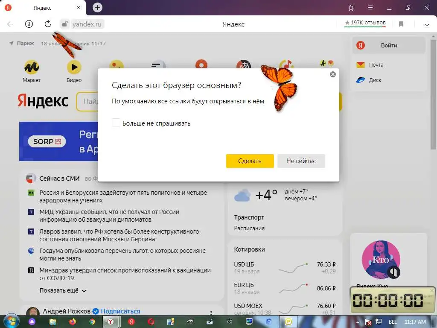Open the Yandex Market service icon
Screen dimensions: 437x328
tap(32, 67)
